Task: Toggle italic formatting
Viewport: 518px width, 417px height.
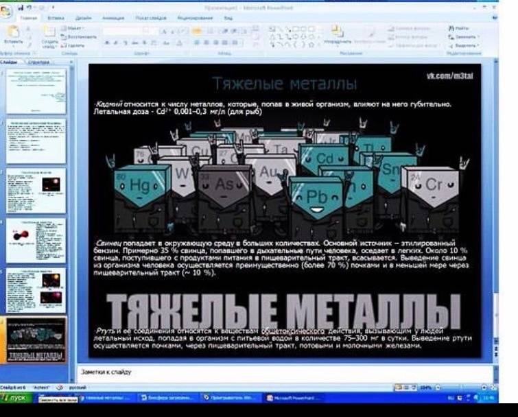Action: [116, 43]
